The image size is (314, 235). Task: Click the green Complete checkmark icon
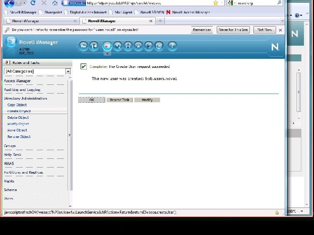[x=83, y=67]
